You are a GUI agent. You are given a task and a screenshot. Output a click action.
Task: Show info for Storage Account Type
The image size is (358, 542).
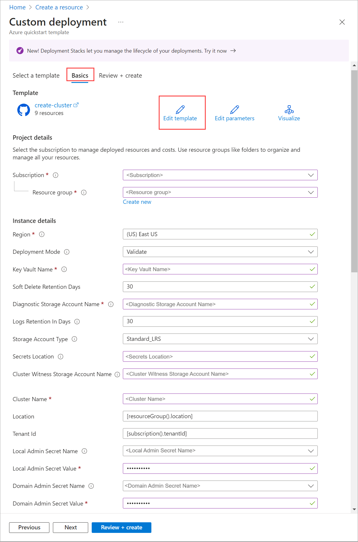(74, 339)
